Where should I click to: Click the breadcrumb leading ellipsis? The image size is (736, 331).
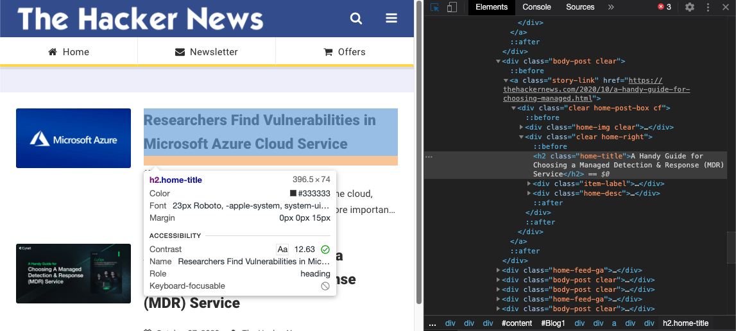[432, 323]
